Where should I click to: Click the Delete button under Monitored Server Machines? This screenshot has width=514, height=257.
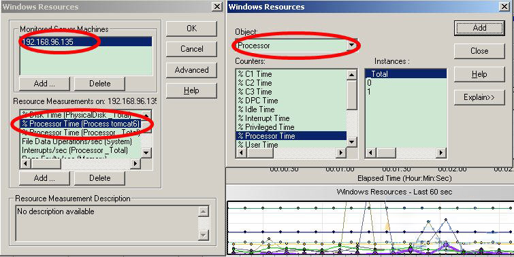99,84
